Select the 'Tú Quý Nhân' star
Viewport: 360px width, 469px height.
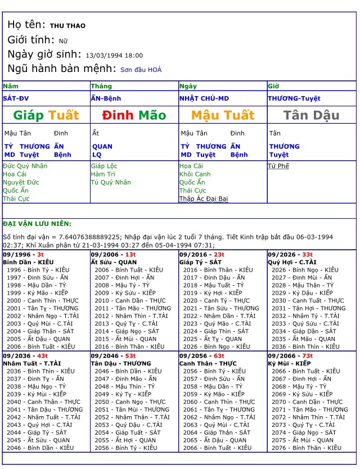tap(111, 182)
